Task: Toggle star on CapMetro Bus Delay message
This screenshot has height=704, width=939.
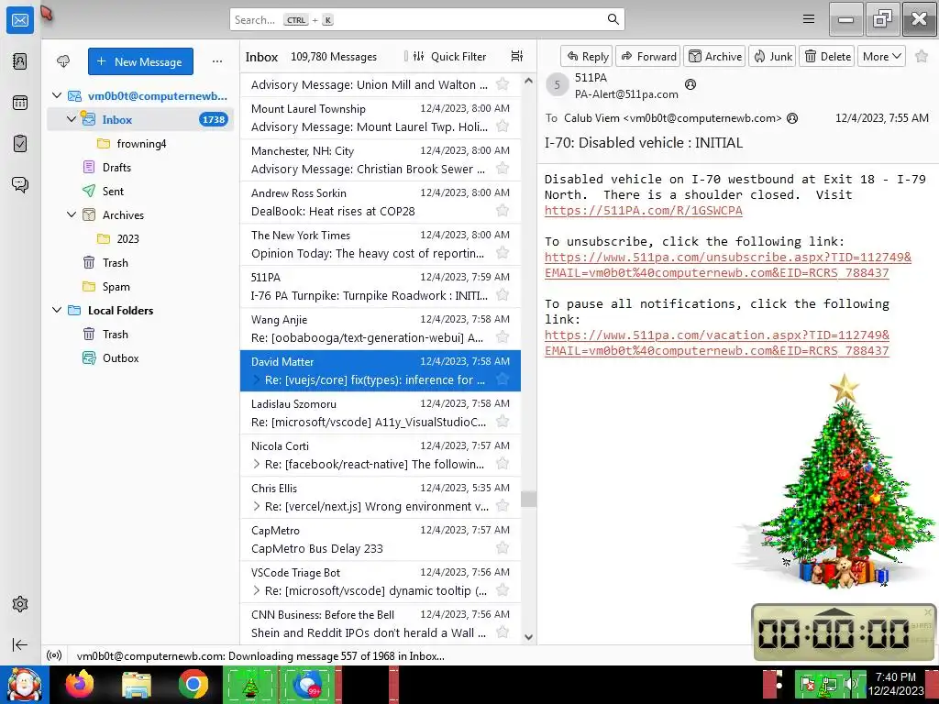Action: pyautogui.click(x=503, y=548)
